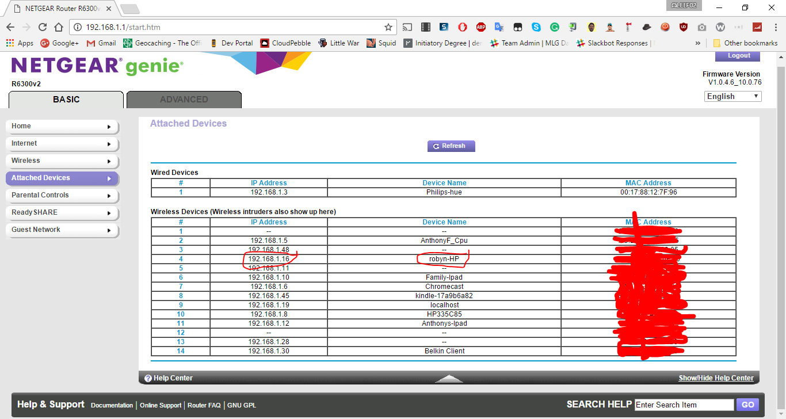Open the Guest Network menu

pos(62,230)
